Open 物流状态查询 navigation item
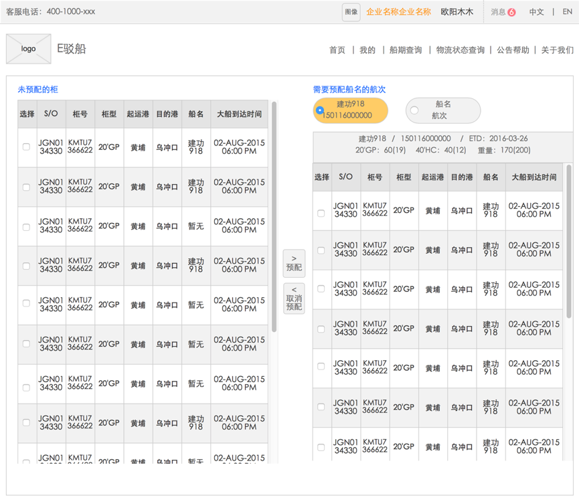This screenshot has width=579, height=498. tap(460, 50)
